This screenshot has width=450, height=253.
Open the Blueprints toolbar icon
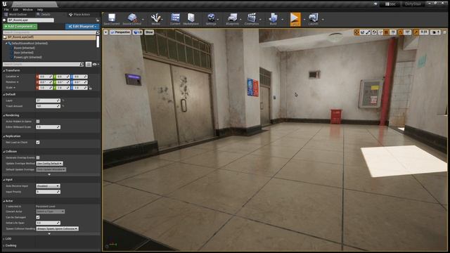[232, 18]
